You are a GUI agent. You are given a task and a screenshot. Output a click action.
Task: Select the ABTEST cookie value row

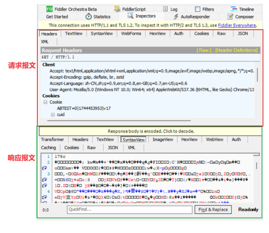coord(84,108)
